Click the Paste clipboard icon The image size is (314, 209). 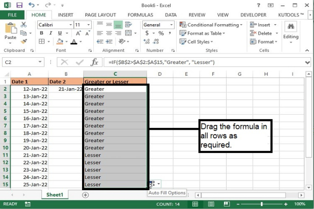10,28
